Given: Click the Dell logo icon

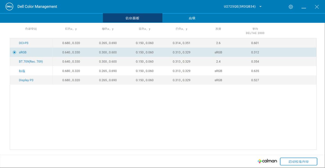Looking at the screenshot, I should 9,6.
